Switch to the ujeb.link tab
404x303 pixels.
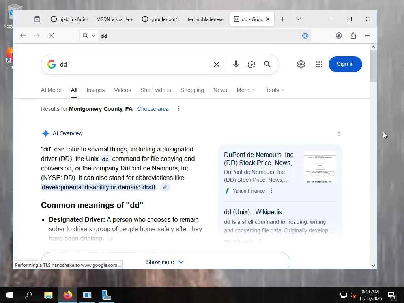tap(69, 19)
